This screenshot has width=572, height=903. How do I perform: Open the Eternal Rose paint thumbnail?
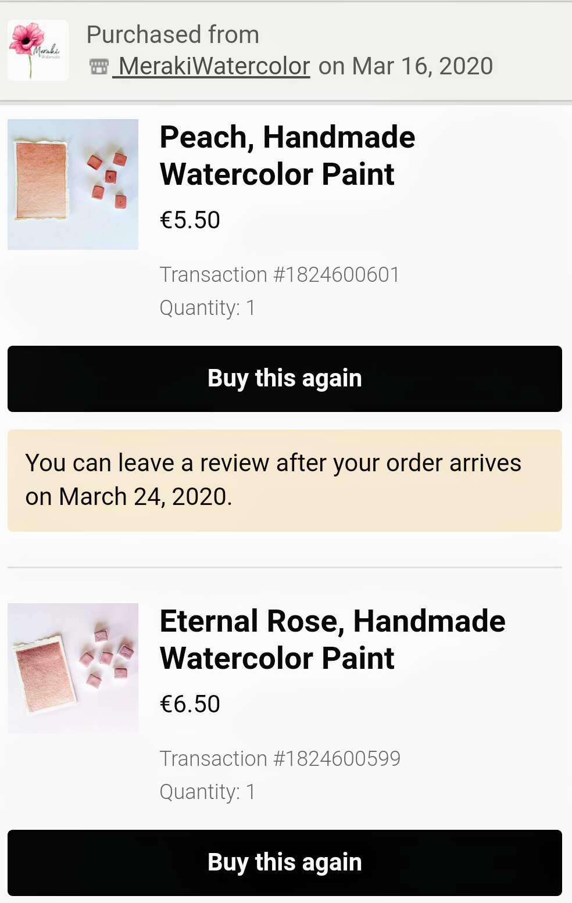pyautogui.click(x=73, y=668)
